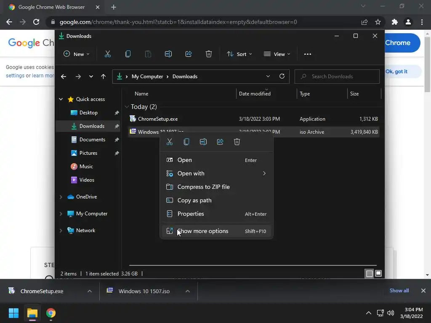This screenshot has height=323, width=431.
Task: Click Ok, got it cookie button
Action: tap(396, 71)
